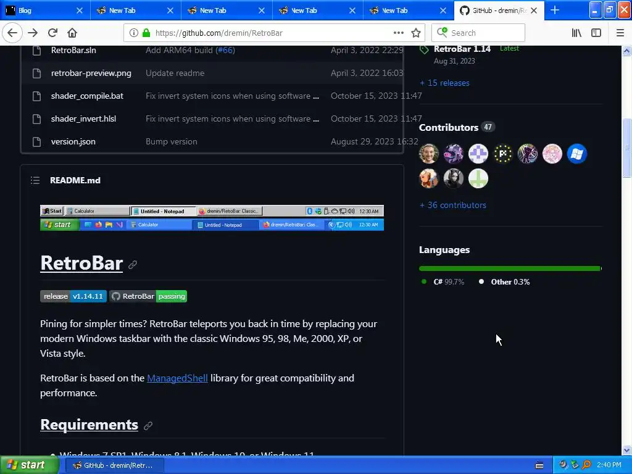This screenshot has height=474, width=632.
Task: Open the hamburger application menu
Action: coord(620,33)
